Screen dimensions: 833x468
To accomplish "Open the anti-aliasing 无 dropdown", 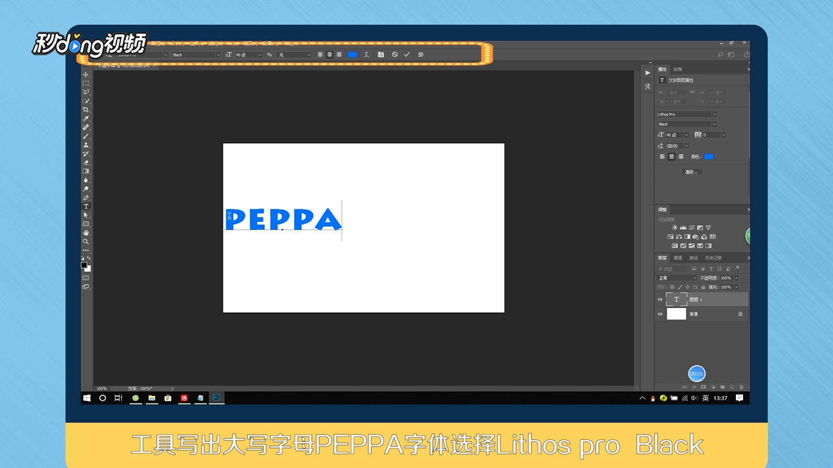I will pos(308,55).
